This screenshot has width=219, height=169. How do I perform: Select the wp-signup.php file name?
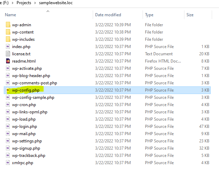(x=26, y=148)
